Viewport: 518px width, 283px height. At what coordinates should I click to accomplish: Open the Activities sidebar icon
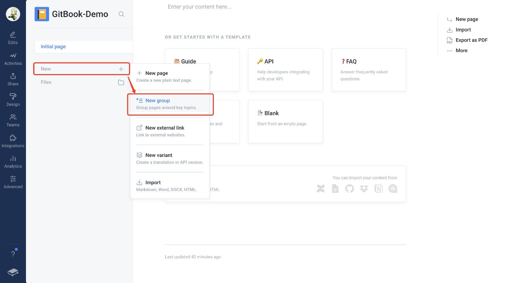coord(13,59)
